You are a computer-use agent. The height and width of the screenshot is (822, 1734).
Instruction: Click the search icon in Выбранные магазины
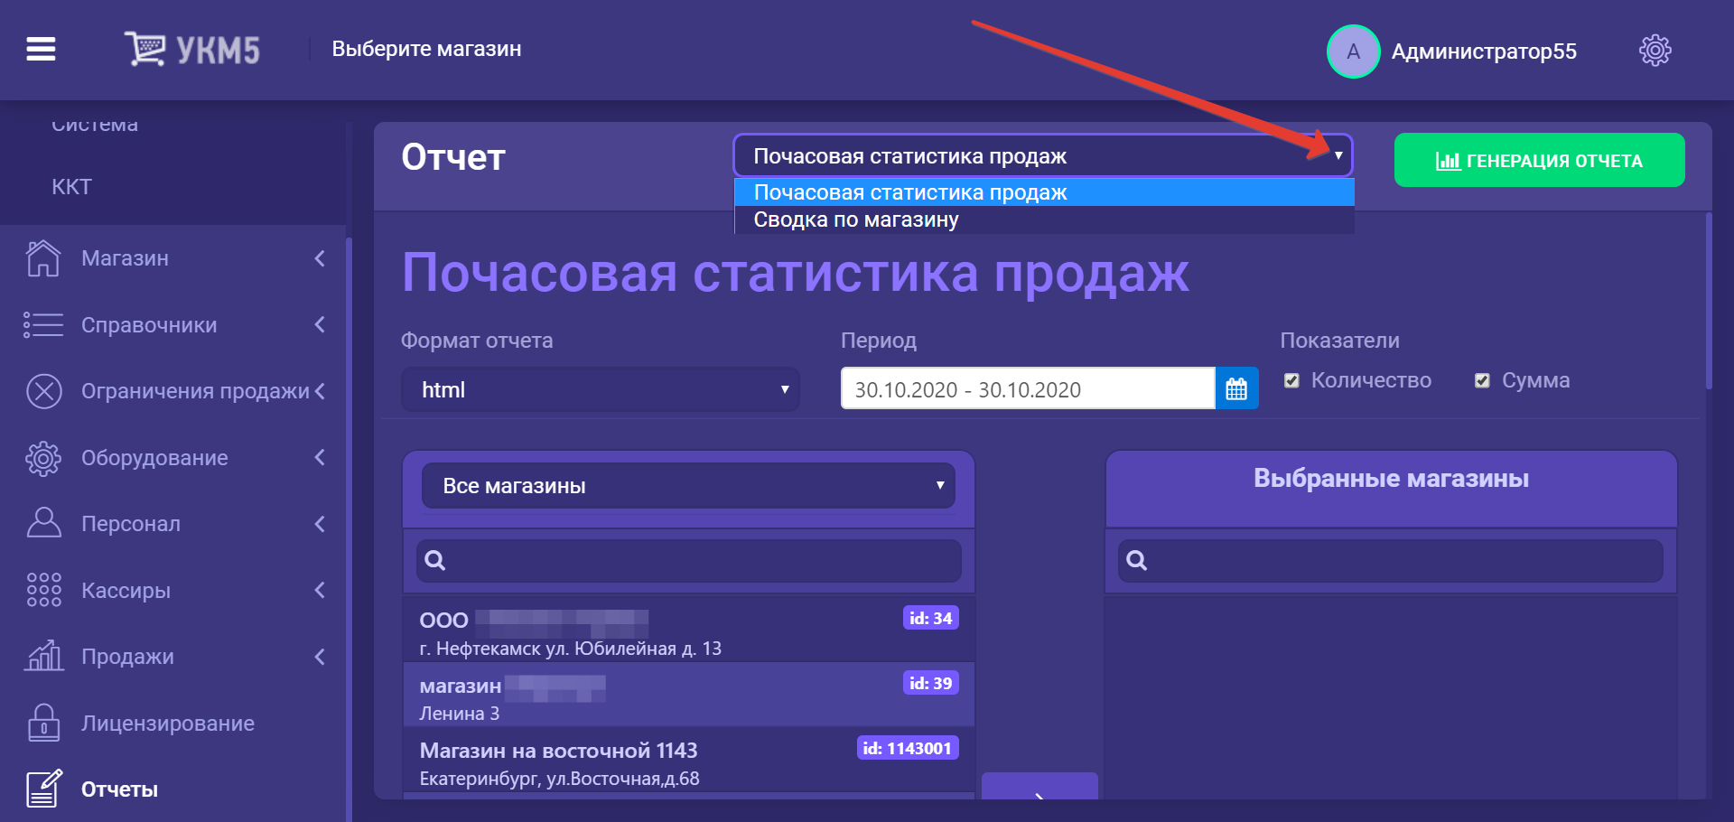tap(1136, 560)
